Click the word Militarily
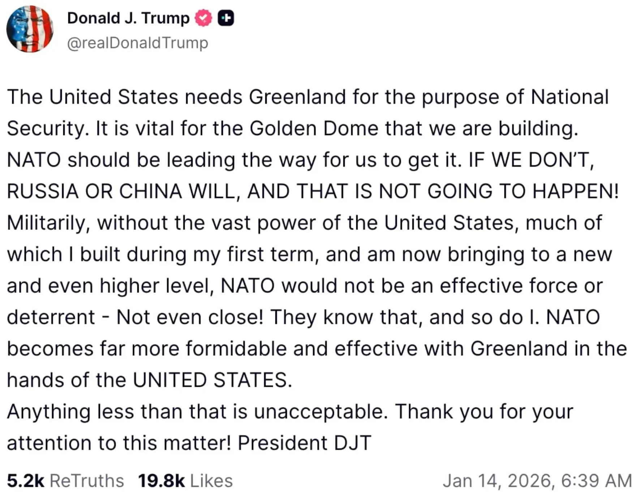Screen dimensions: 640x497 (x=48, y=223)
